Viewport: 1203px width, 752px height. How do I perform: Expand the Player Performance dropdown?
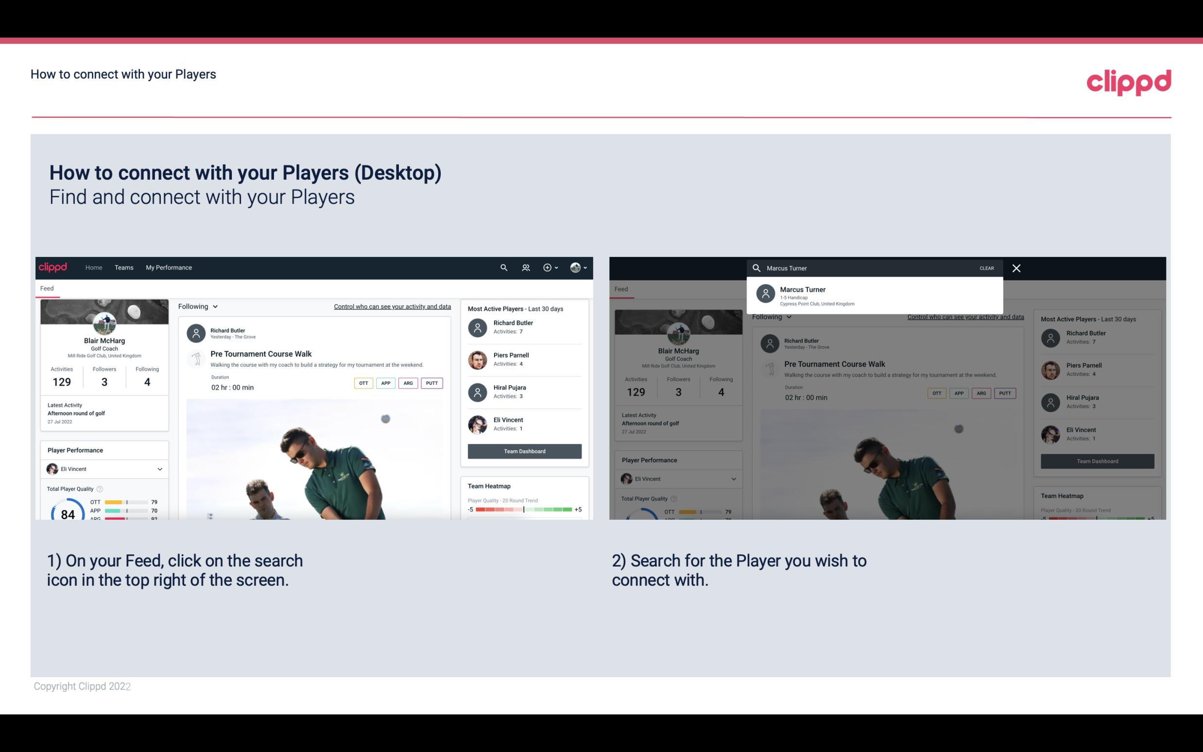pyautogui.click(x=159, y=469)
